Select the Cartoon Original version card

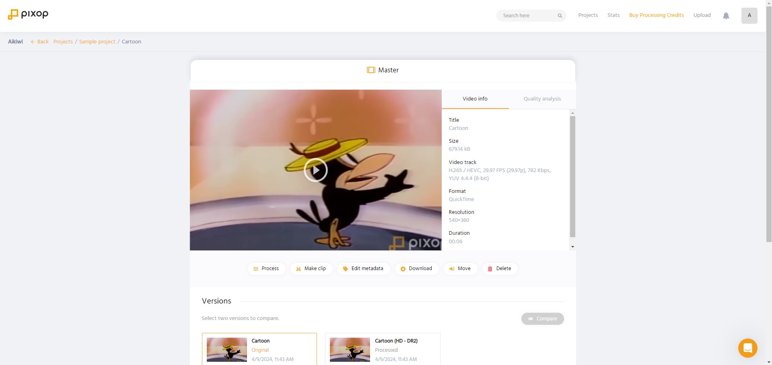pyautogui.click(x=259, y=349)
